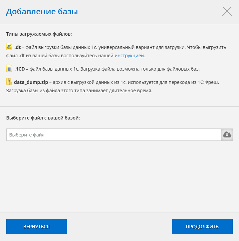The height and width of the screenshot is (241, 239).
Task: Click the ПРОДОЛЖИТЬ button
Action: tap(202, 227)
